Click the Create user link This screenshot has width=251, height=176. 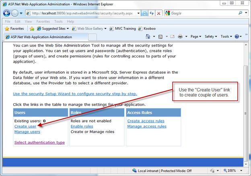coord(25,127)
